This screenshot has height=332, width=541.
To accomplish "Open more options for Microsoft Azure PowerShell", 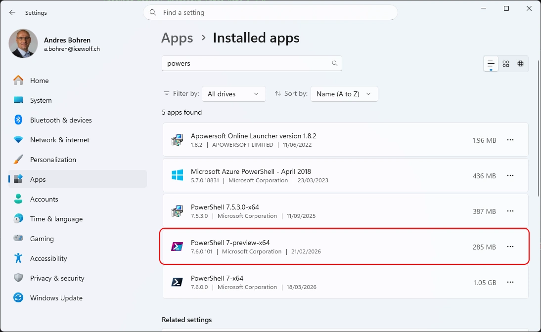I will [510, 176].
